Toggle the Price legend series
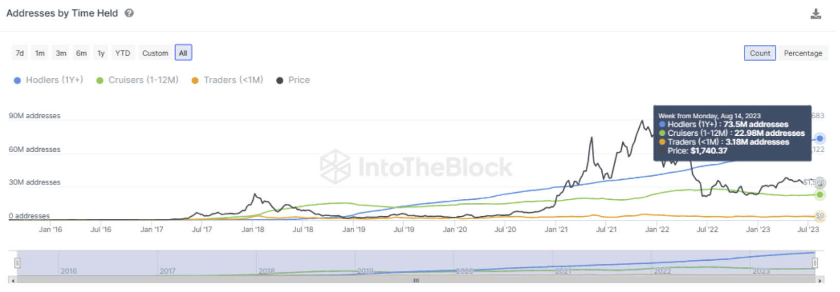 pos(293,80)
